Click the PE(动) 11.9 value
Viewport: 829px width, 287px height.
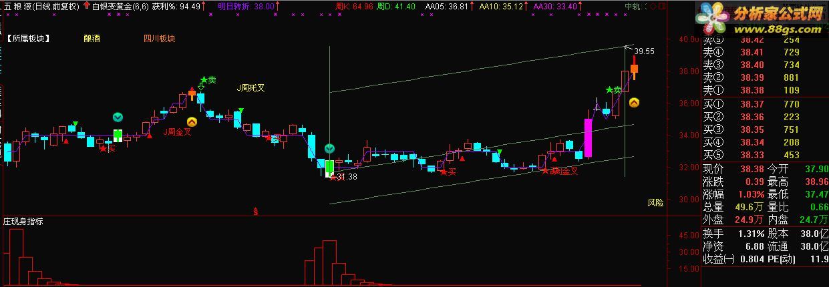[819, 259]
